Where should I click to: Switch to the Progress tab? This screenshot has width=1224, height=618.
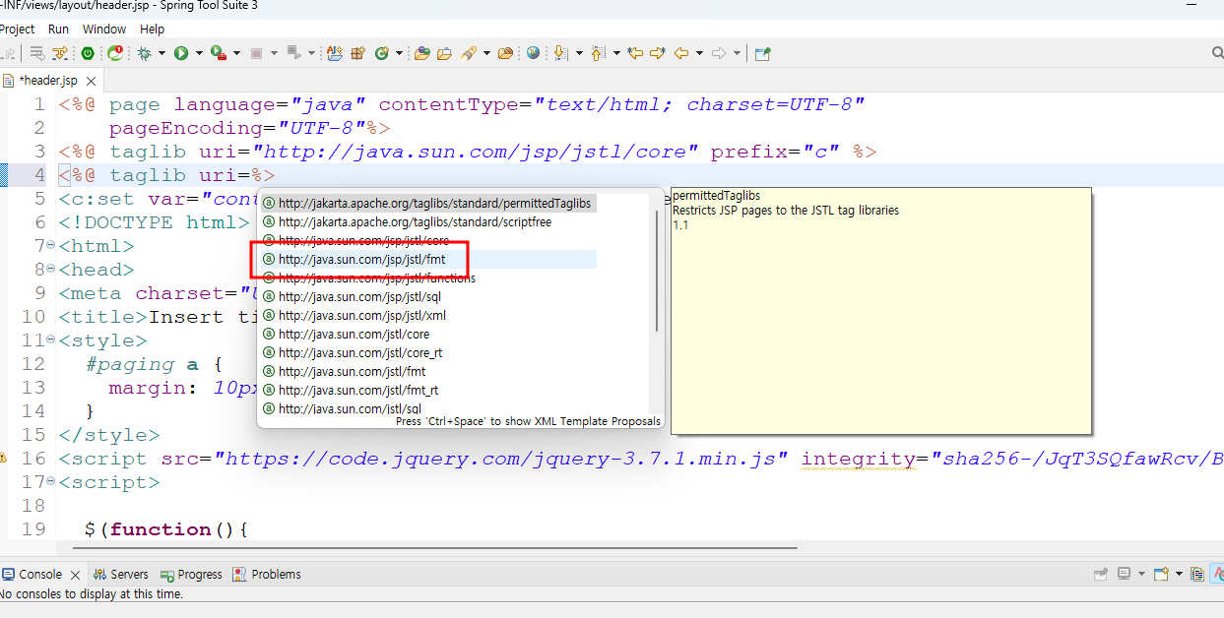tap(192, 575)
